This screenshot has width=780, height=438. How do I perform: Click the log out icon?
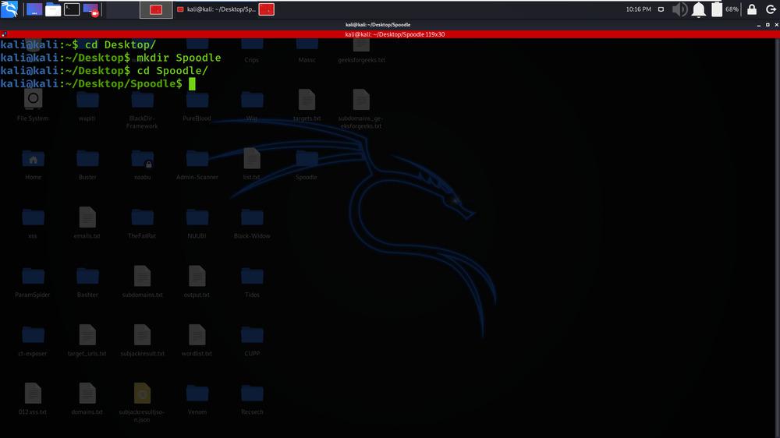click(x=771, y=9)
